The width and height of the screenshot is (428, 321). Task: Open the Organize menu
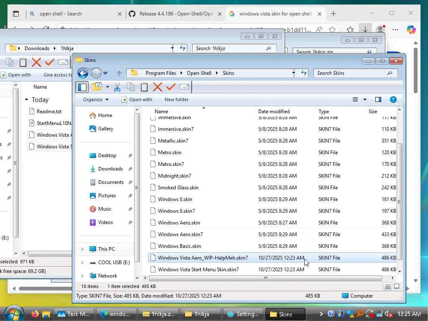pos(96,99)
